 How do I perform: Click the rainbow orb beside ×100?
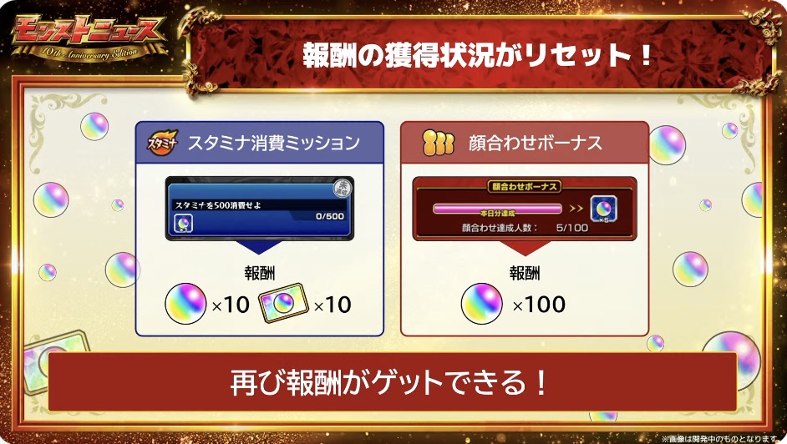(481, 304)
